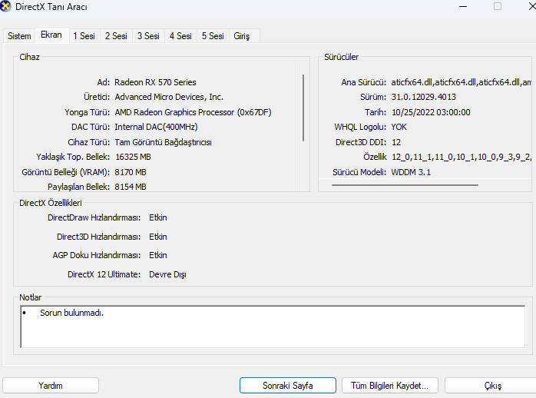Click the Yardım button
Image resolution: width=536 pixels, height=398 pixels.
pyautogui.click(x=51, y=386)
